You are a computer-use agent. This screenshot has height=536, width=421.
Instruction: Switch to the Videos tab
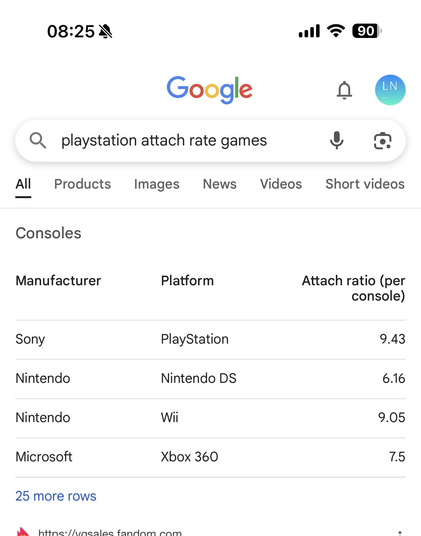click(x=281, y=184)
